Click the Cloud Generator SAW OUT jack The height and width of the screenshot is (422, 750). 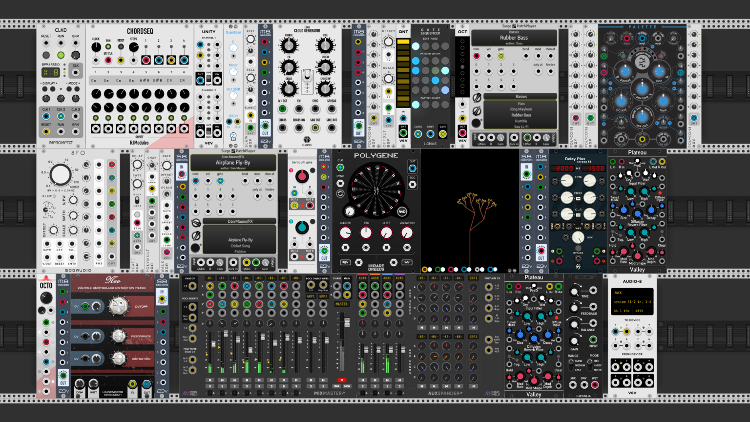(x=315, y=128)
